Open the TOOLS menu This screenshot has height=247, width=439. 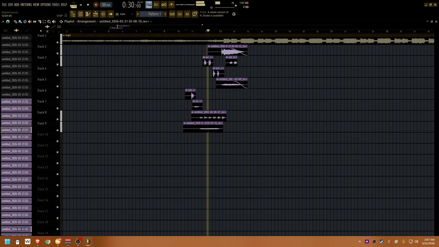click(x=56, y=5)
